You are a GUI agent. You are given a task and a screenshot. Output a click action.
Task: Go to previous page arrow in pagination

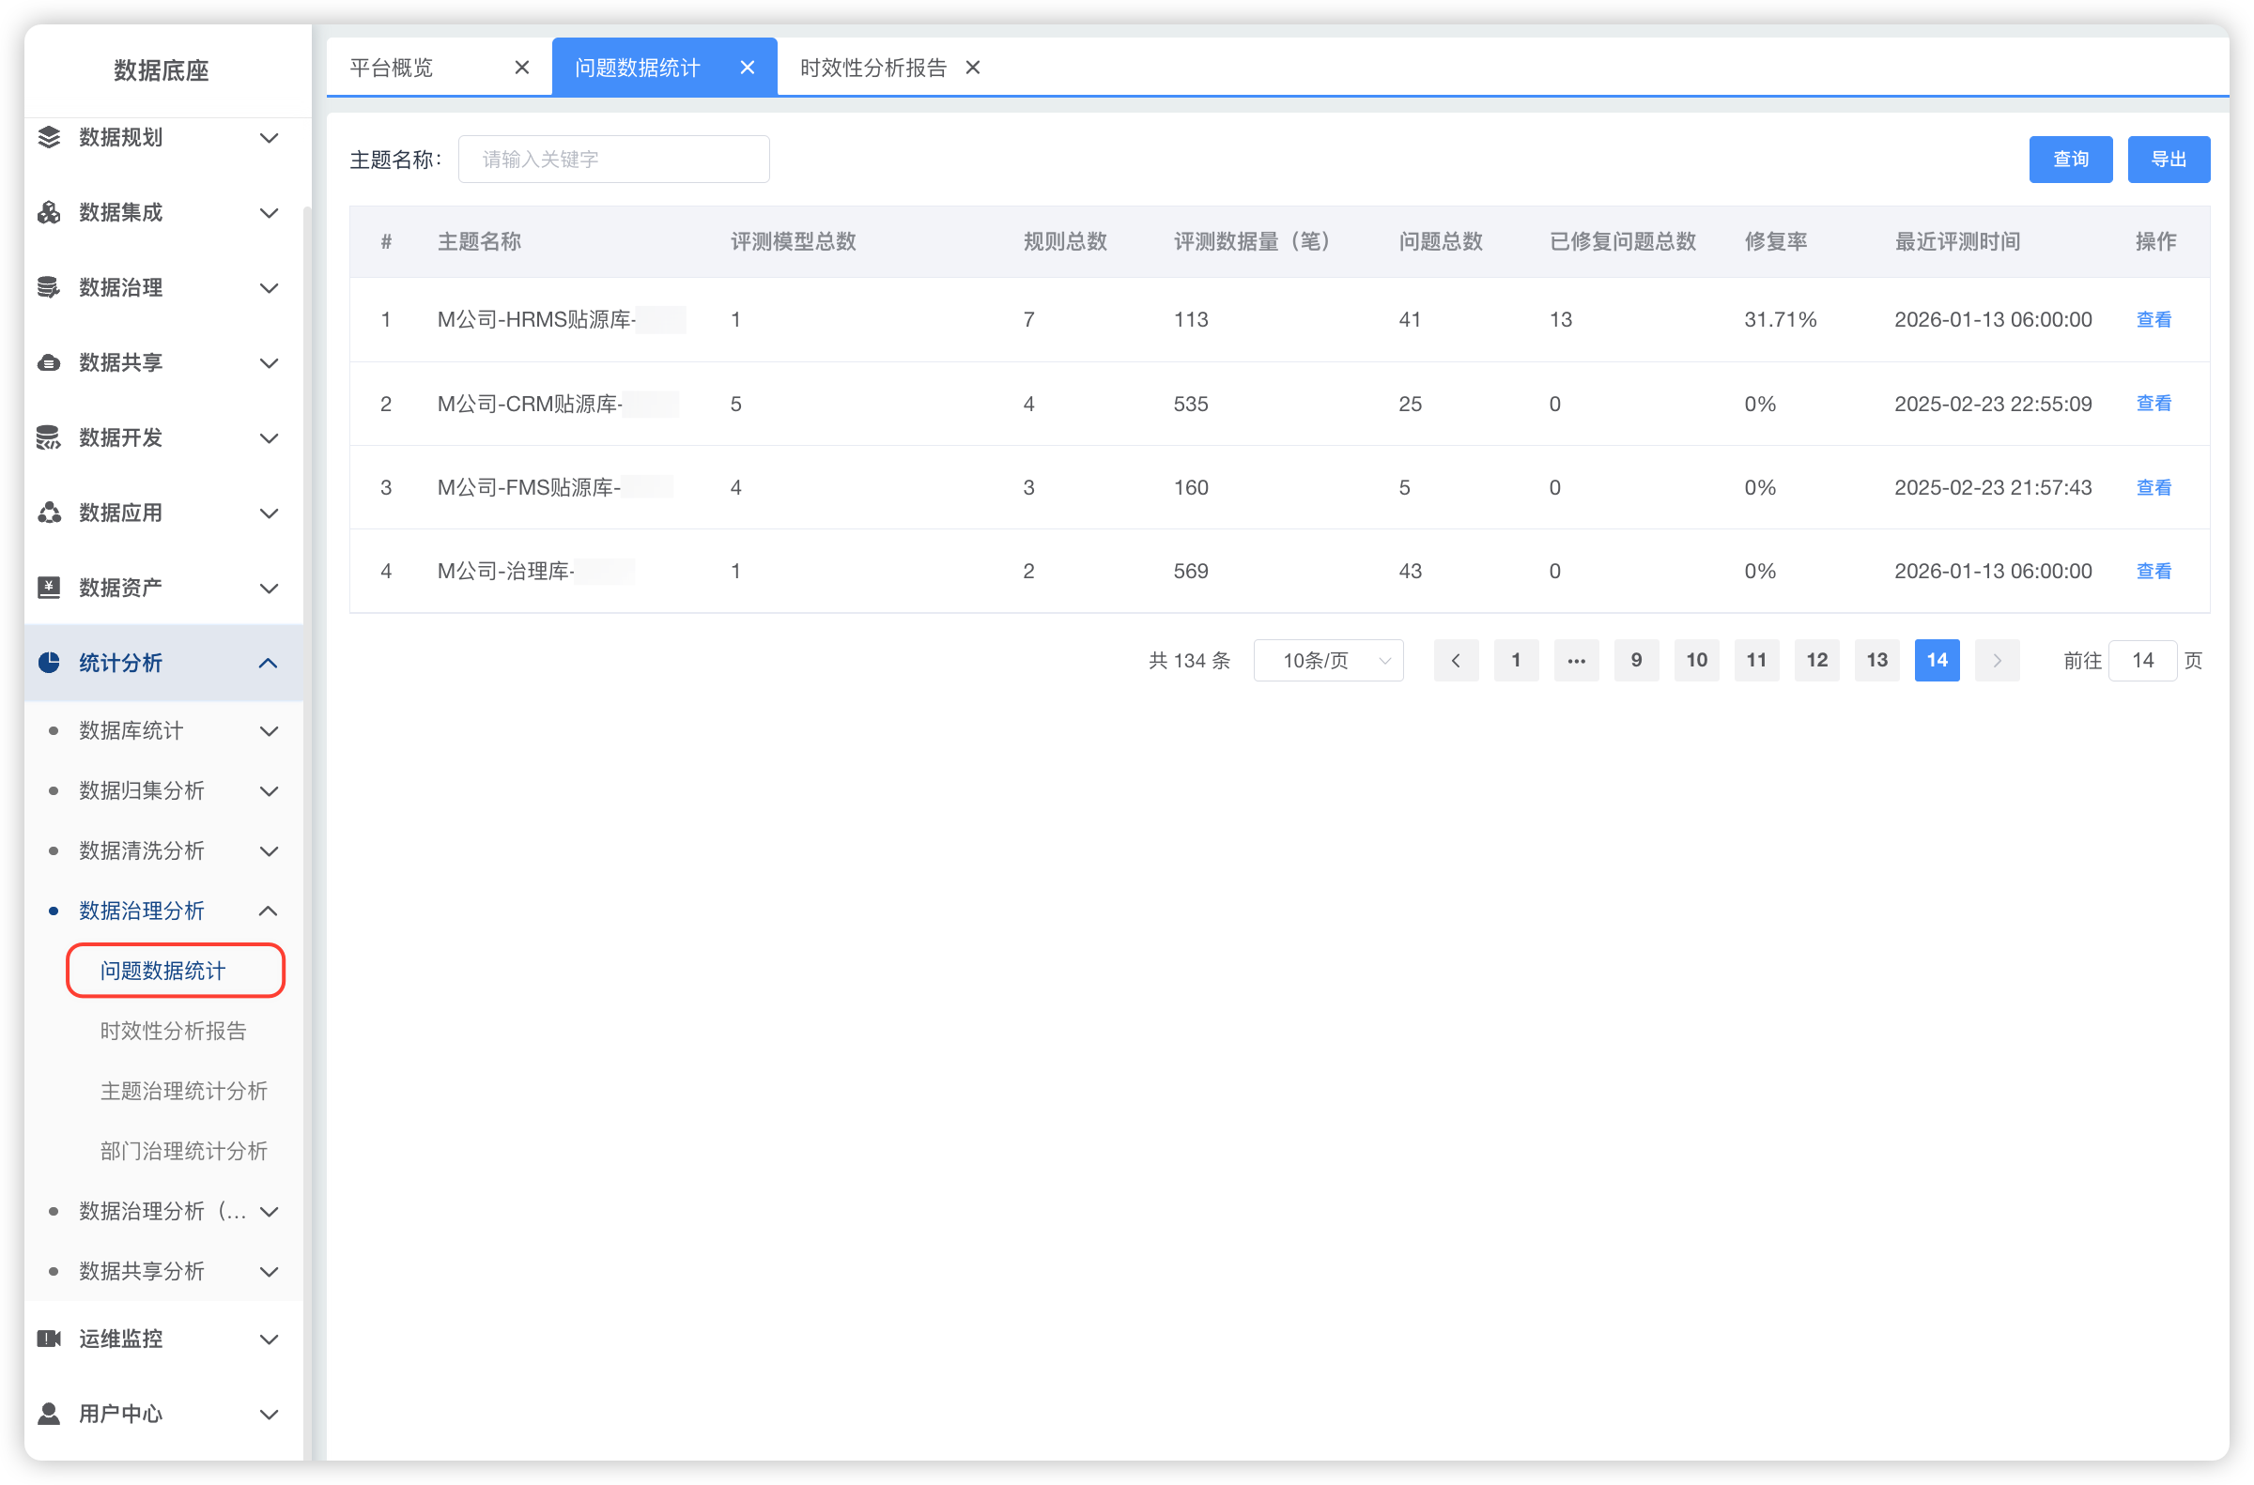[1456, 660]
